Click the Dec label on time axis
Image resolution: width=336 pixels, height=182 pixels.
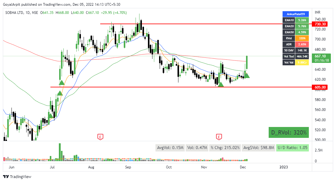(x=243, y=167)
